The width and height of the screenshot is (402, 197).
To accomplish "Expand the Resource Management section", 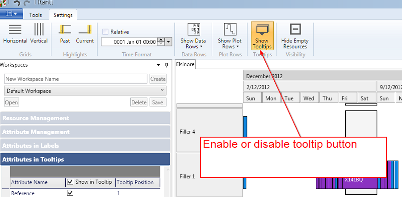I will click(85, 118).
